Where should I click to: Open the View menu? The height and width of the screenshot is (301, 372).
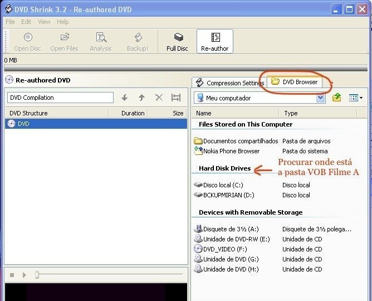tap(44, 22)
